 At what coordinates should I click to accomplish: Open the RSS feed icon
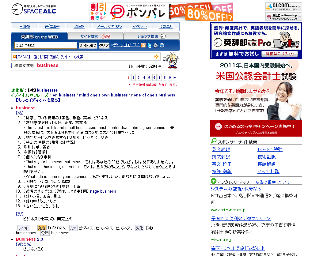[x=143, y=45]
